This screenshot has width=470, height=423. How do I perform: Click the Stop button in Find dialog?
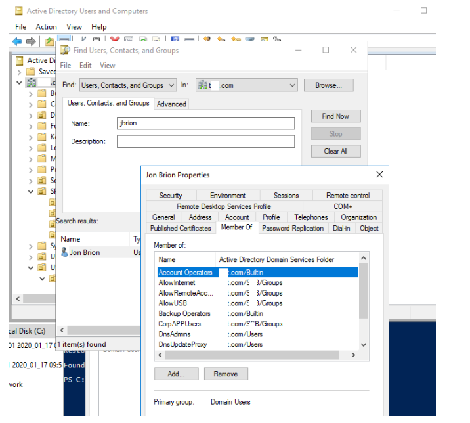(x=335, y=134)
